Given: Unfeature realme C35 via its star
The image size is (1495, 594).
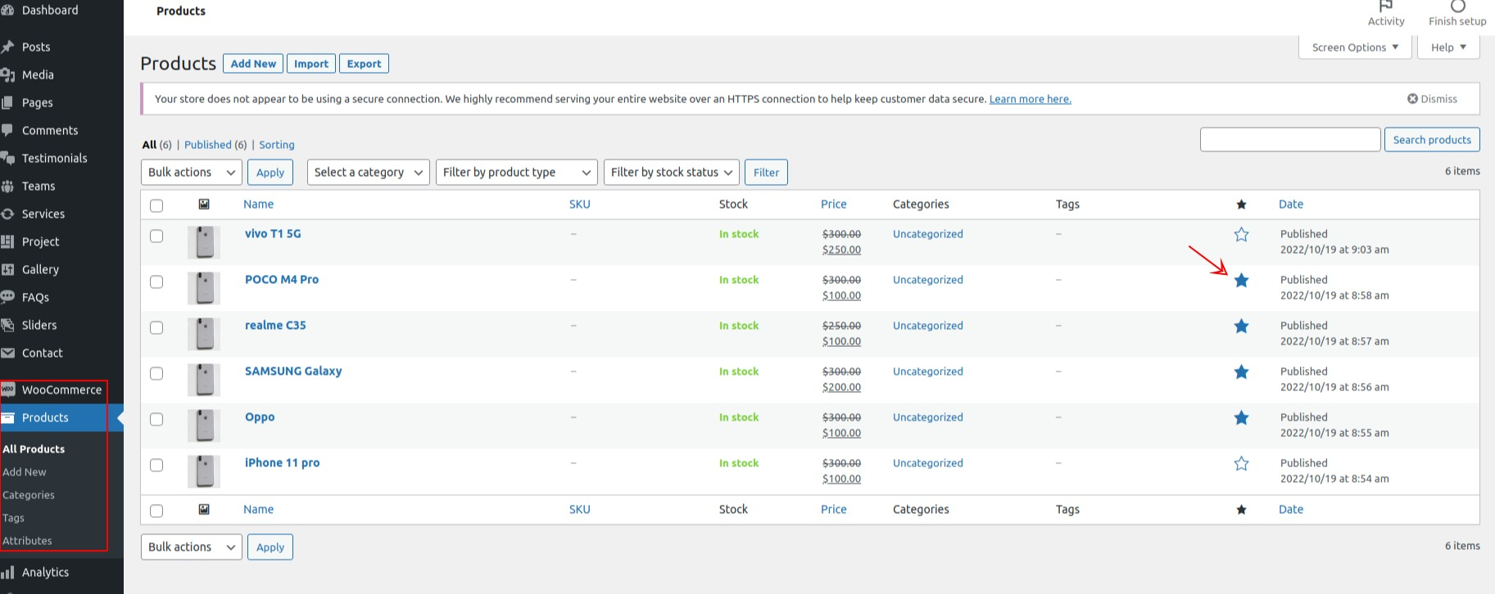Looking at the screenshot, I should [1241, 326].
